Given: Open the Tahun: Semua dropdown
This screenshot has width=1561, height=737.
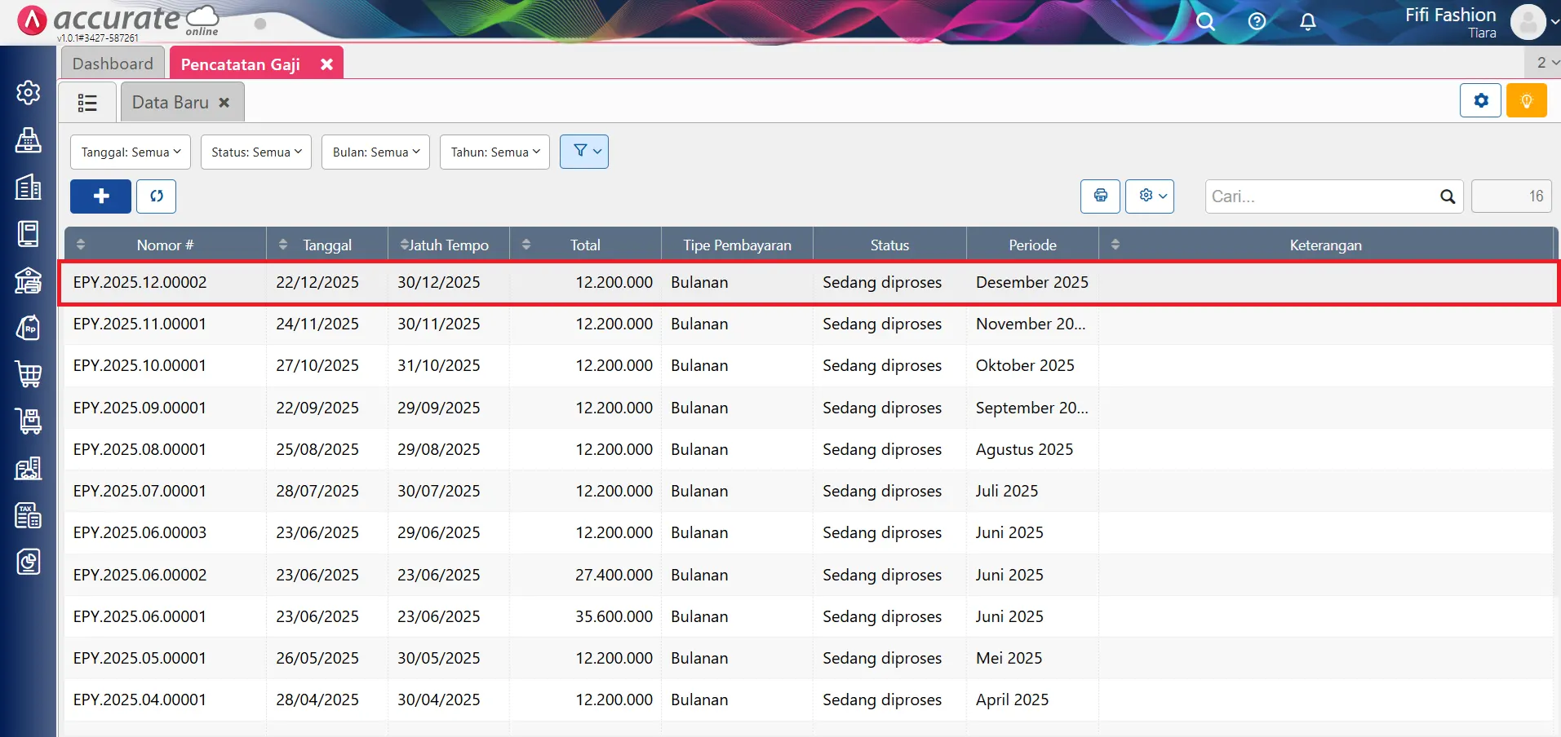Looking at the screenshot, I should click(x=494, y=152).
